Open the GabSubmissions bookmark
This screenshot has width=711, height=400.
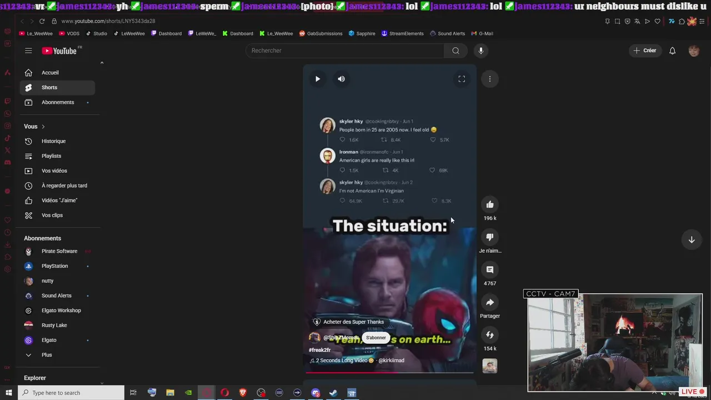[321, 33]
